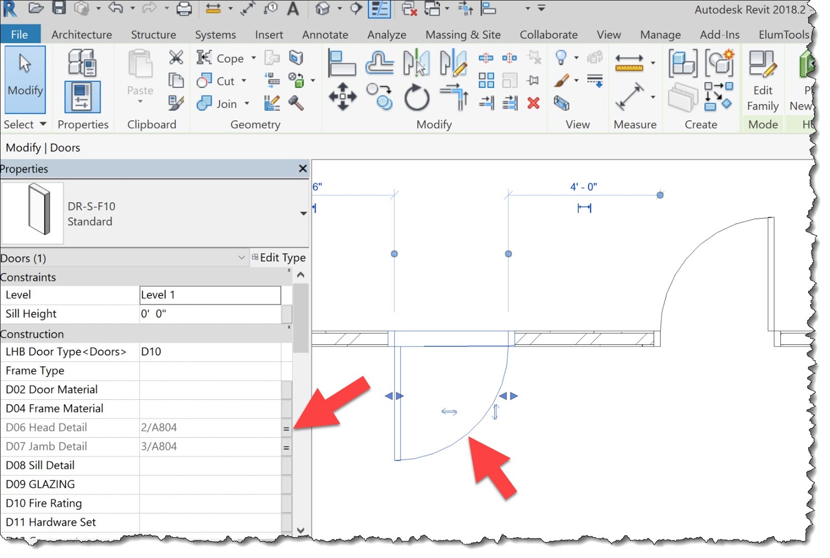This screenshot has height=558, width=830.
Task: Activate the Move tool
Action: (x=343, y=96)
